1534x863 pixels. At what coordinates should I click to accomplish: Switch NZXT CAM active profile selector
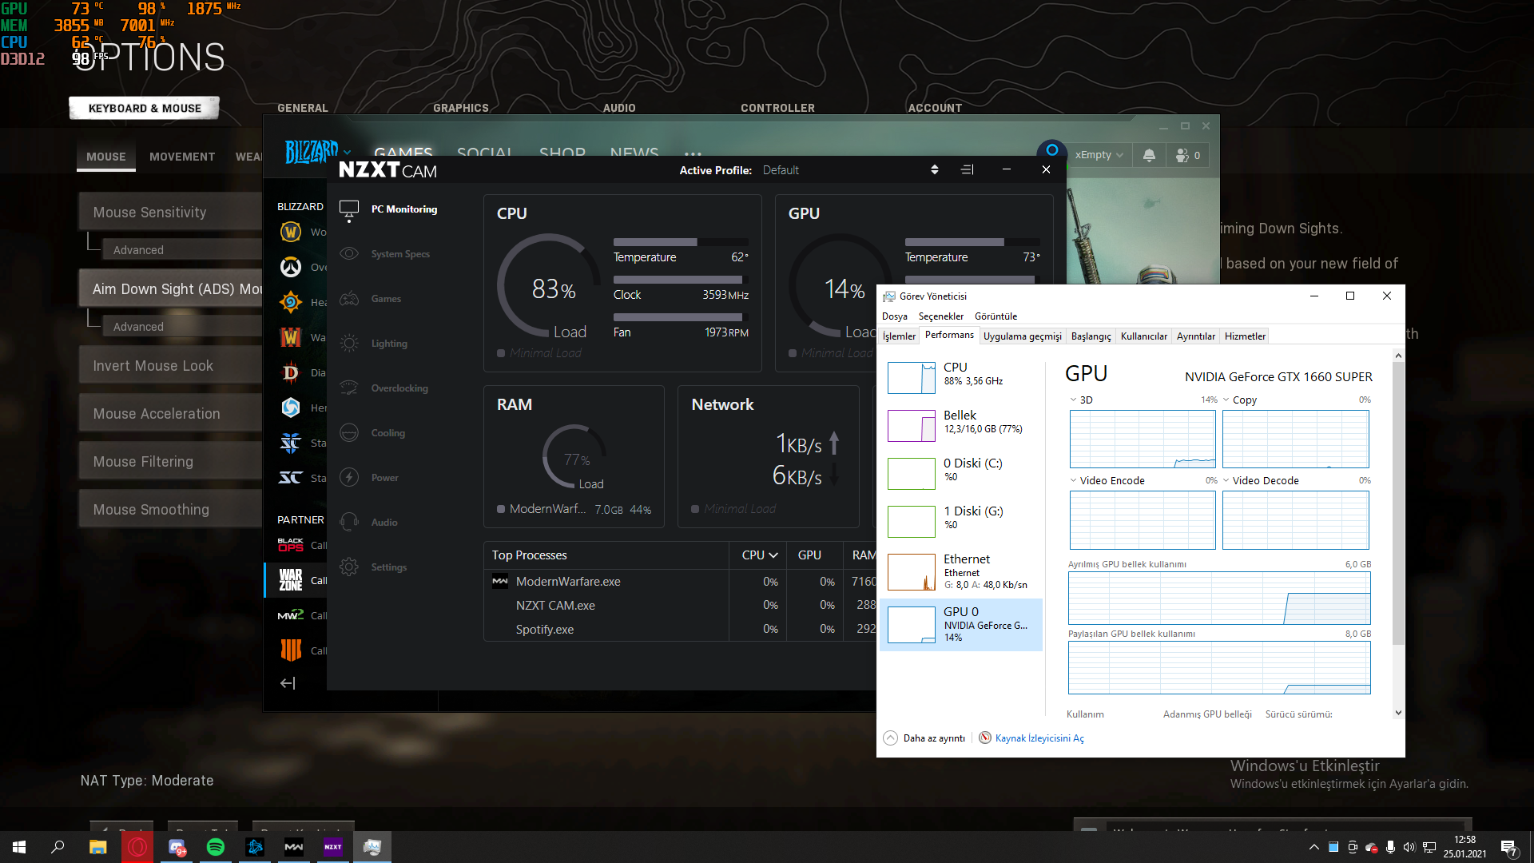935,169
